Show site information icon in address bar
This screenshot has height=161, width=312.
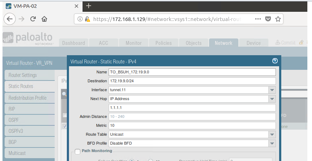[x=80, y=19]
